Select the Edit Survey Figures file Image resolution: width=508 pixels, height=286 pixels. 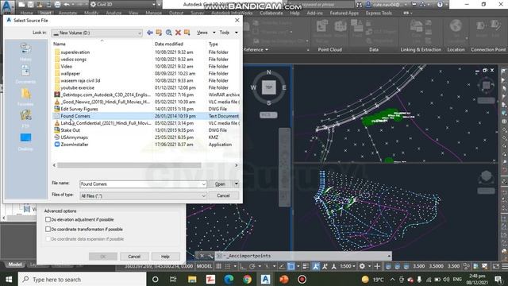tap(79, 109)
